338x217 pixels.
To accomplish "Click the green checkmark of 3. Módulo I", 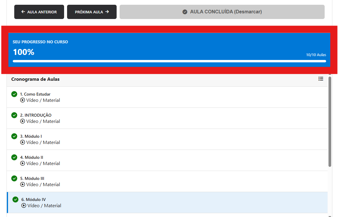I will pos(14,136).
